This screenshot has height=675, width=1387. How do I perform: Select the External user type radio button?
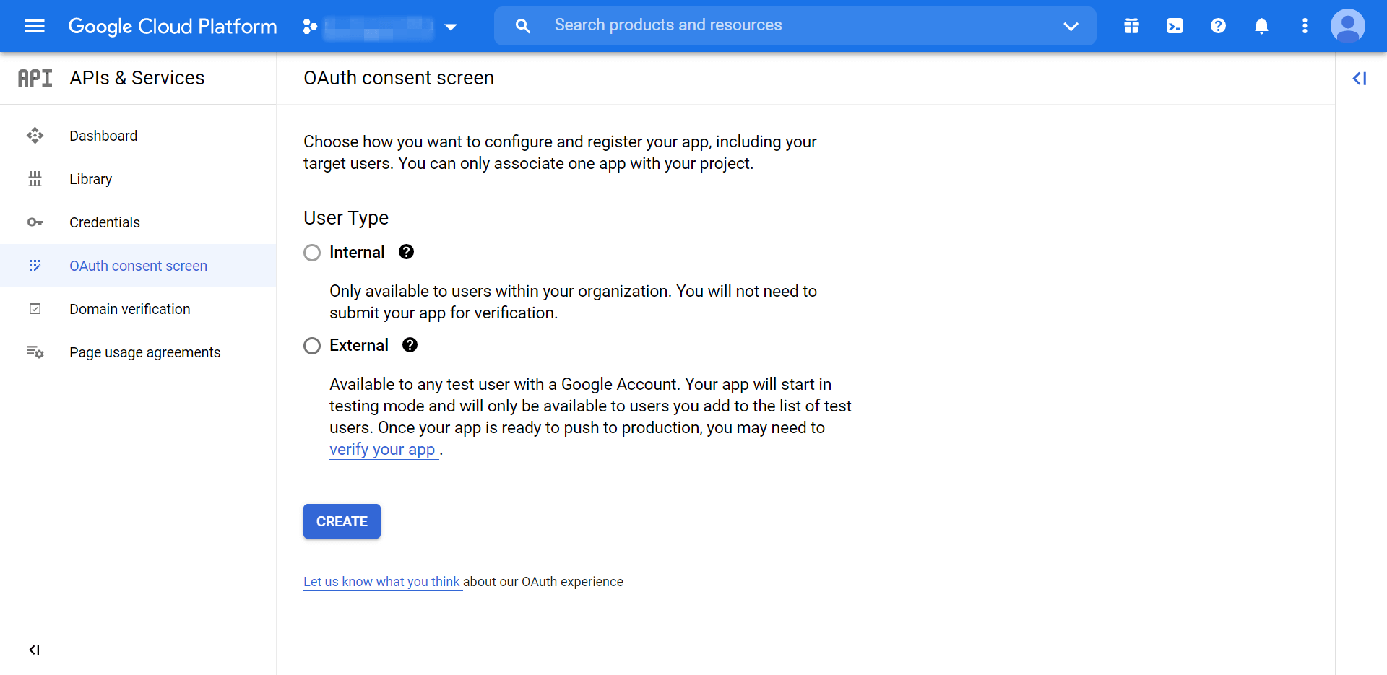coord(312,345)
